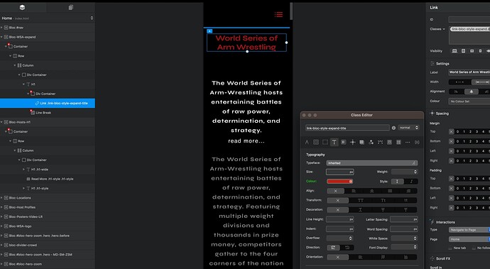Click the World Series of Arm Wrestling heading
This screenshot has width=490, height=269.
coord(246,43)
